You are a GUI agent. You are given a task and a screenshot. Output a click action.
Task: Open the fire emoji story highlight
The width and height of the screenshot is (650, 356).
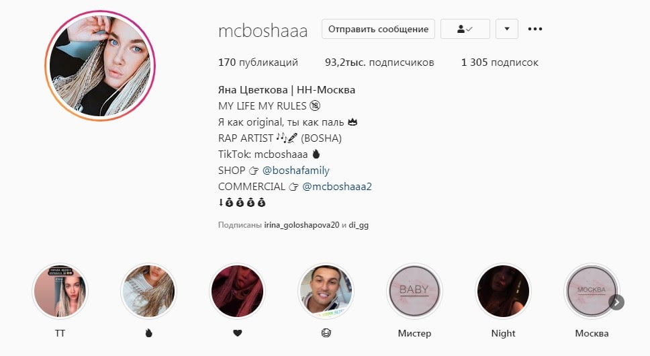[x=149, y=291]
